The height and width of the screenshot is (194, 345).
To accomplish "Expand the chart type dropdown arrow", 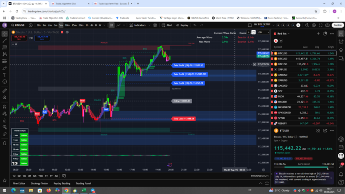I will (124, 25).
